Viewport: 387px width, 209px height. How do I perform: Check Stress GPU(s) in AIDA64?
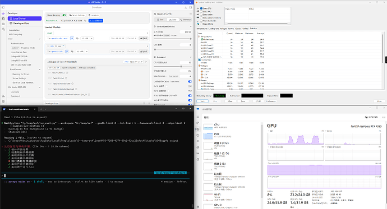(x=202, y=24)
